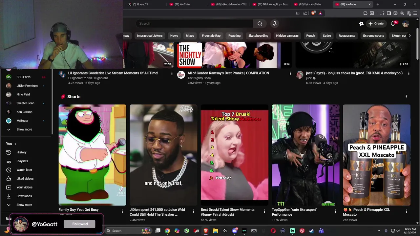The image size is (420, 236).
Task: Click the Brave Rewards triangle icon
Action: [320, 13]
